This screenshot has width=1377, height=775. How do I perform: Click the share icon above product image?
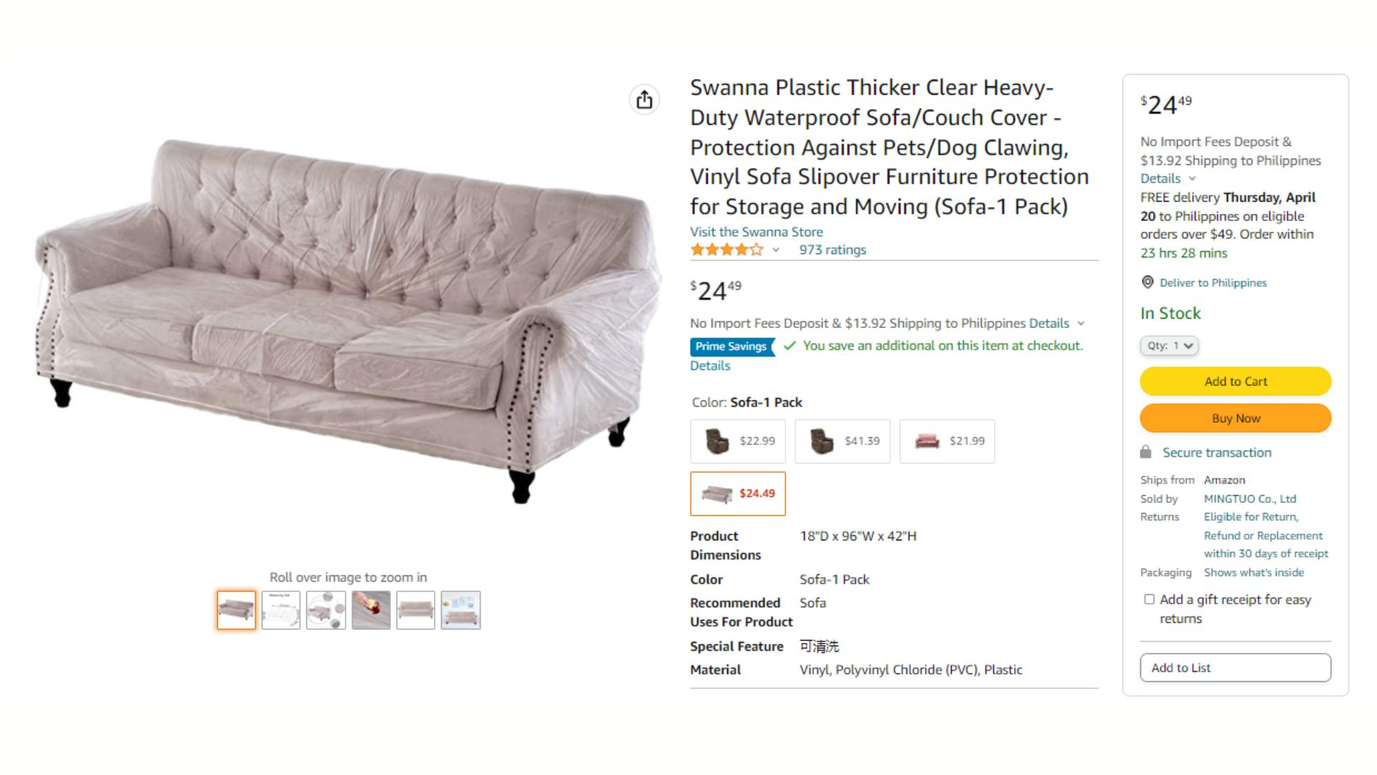tap(644, 100)
